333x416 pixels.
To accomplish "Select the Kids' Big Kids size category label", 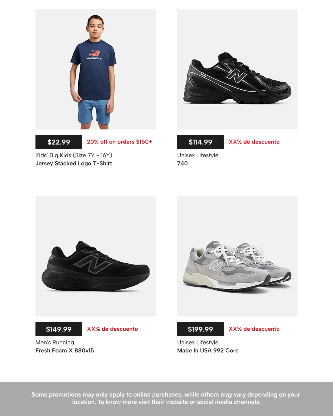I will [74, 155].
